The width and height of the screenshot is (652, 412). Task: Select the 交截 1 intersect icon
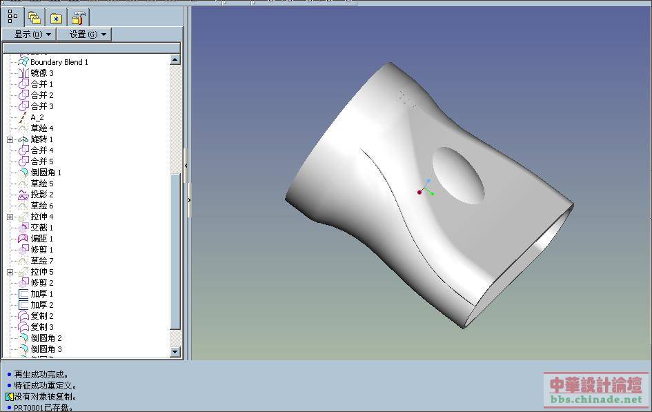[x=23, y=228]
